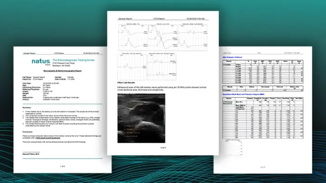Click the '3 of 3' page number

(x=163, y=148)
